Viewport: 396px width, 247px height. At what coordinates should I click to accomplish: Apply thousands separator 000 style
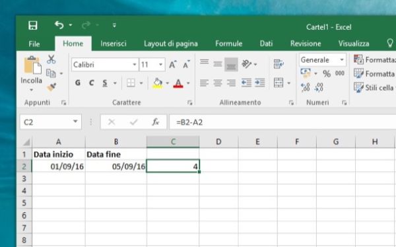[x=340, y=73]
